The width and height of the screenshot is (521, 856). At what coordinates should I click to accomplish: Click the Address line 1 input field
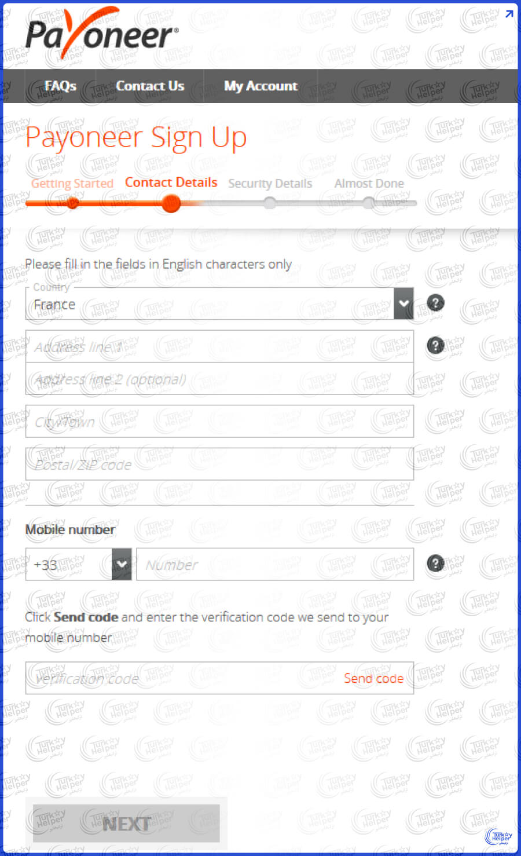[219, 346]
